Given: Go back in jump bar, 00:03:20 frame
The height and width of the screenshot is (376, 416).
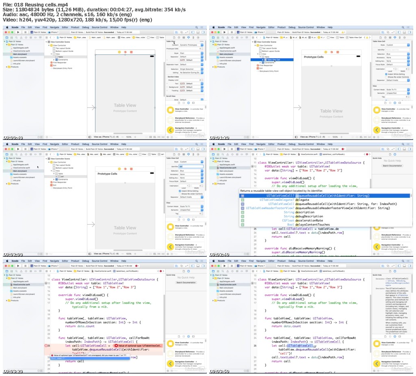Looking at the screenshot, I should tap(50, 271).
